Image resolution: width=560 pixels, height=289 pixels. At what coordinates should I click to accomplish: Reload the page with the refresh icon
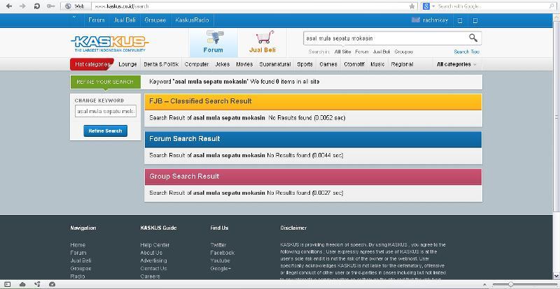pos(36,6)
